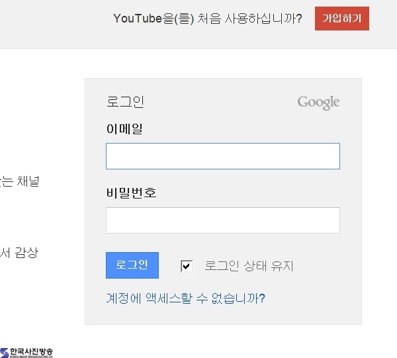This screenshot has width=397, height=358.
Task: Focus the 이메일 email input field
Action: point(223,156)
